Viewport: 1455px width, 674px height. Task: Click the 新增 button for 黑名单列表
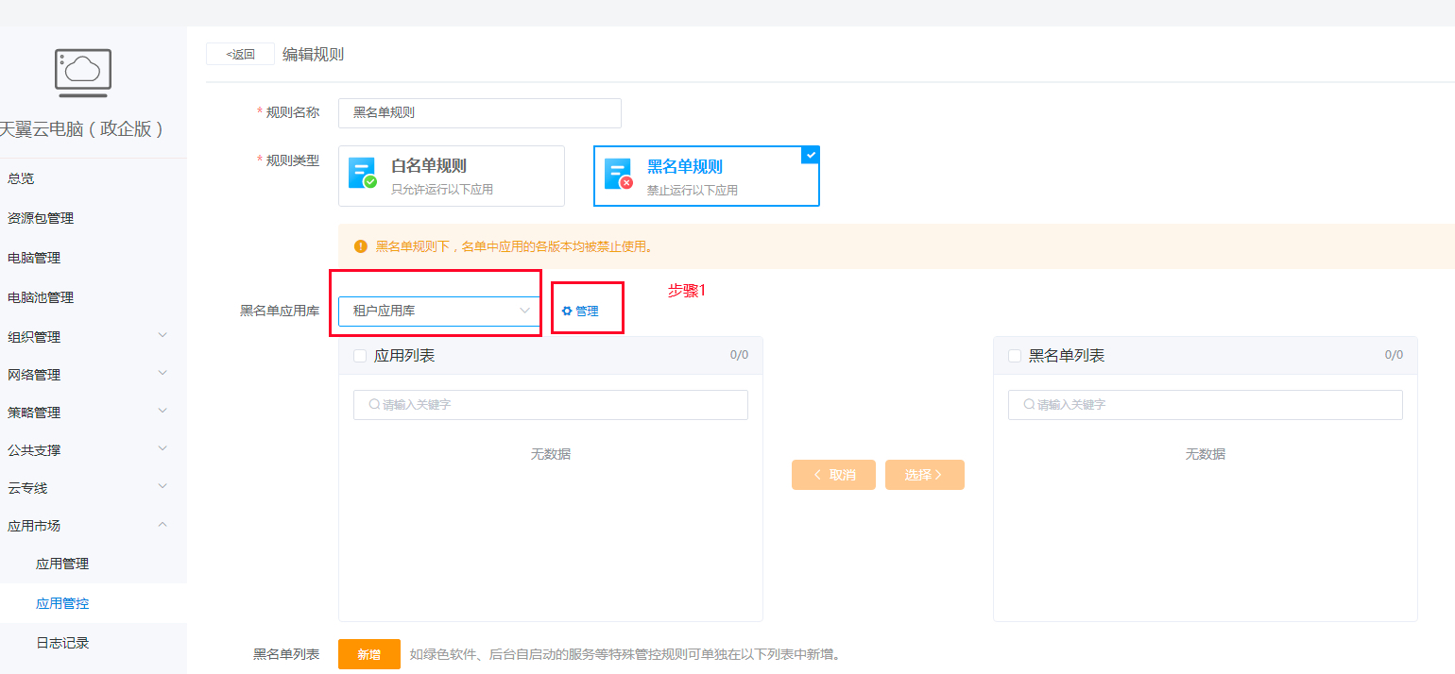point(368,653)
